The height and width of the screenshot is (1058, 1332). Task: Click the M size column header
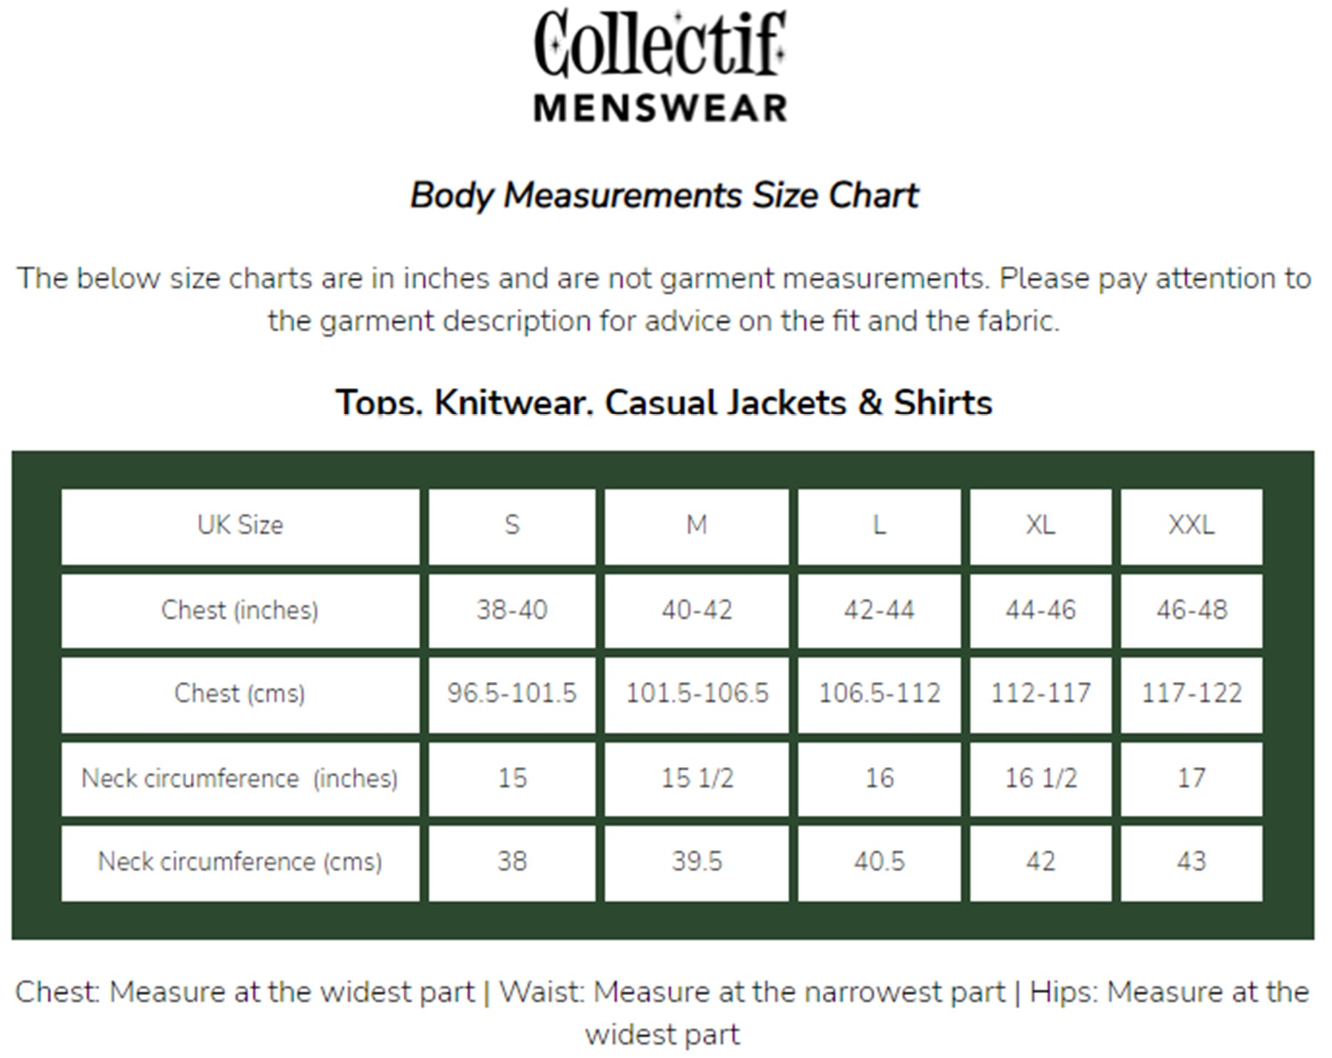(696, 526)
